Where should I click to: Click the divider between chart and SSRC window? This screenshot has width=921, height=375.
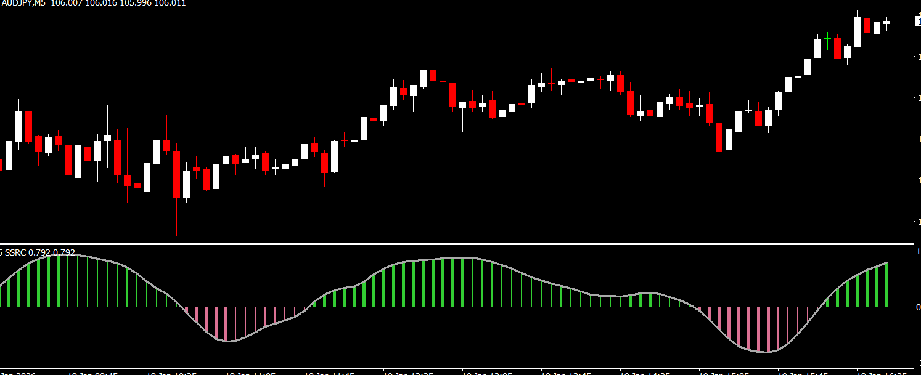pos(456,244)
